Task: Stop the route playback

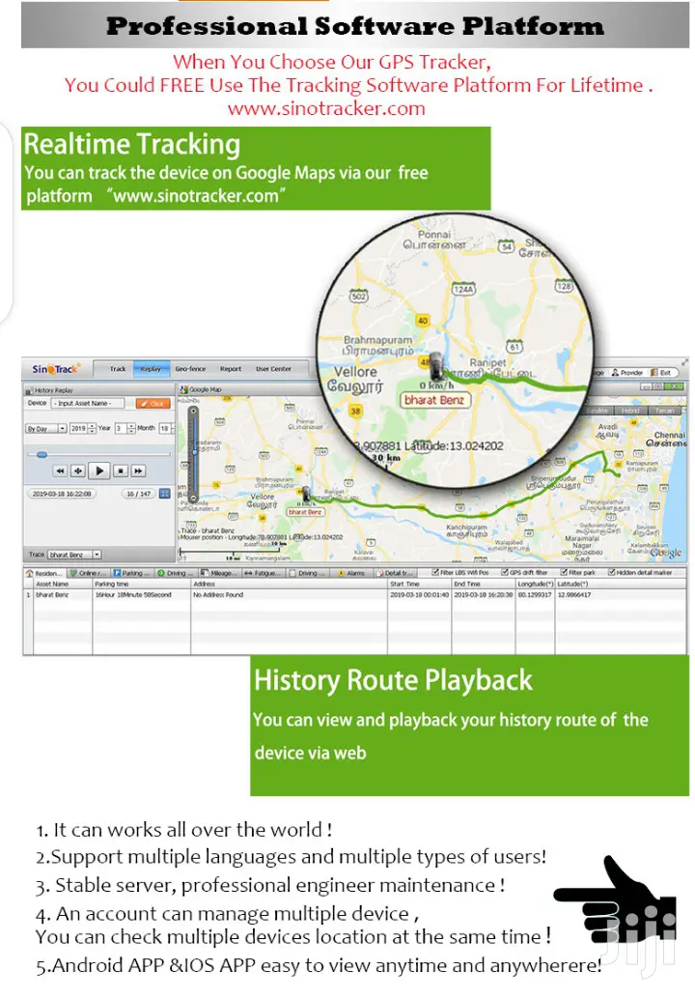Action: [121, 471]
